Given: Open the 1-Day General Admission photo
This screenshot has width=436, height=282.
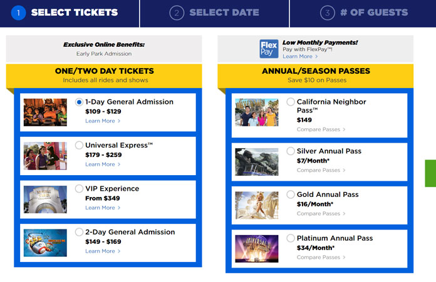Looking at the screenshot, I should point(45,113).
